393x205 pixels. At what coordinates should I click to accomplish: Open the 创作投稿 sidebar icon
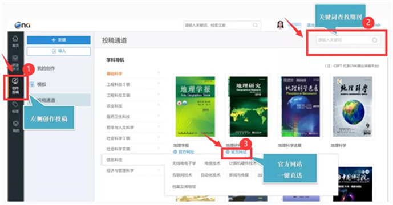point(15,85)
